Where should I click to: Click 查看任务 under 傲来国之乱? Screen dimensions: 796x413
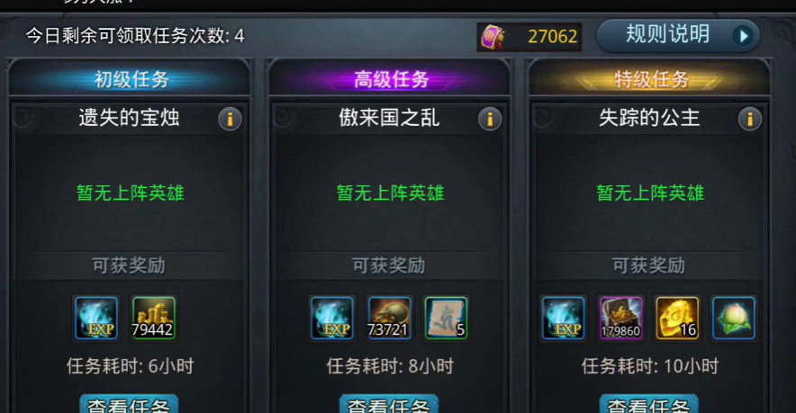click(x=389, y=404)
